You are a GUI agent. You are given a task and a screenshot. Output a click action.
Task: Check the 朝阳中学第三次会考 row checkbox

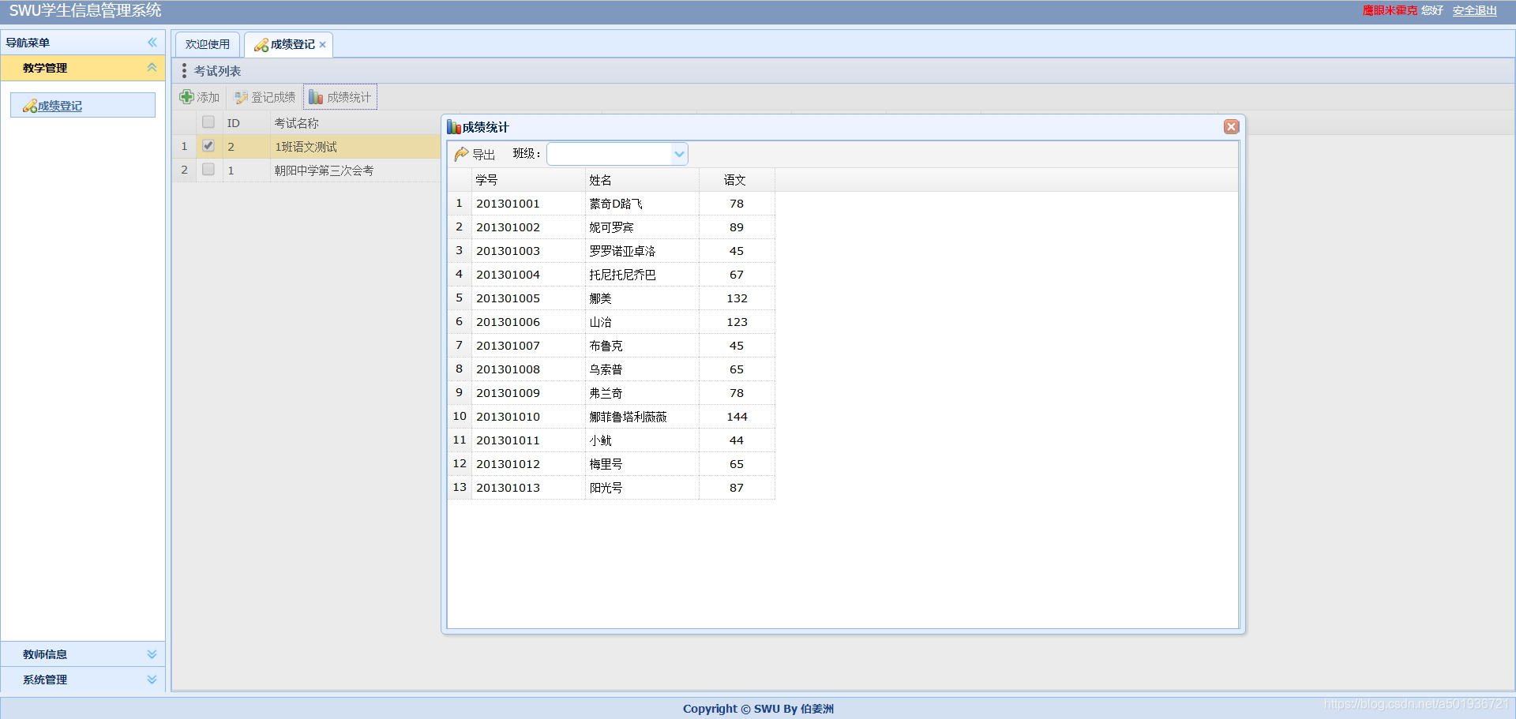[x=208, y=170]
